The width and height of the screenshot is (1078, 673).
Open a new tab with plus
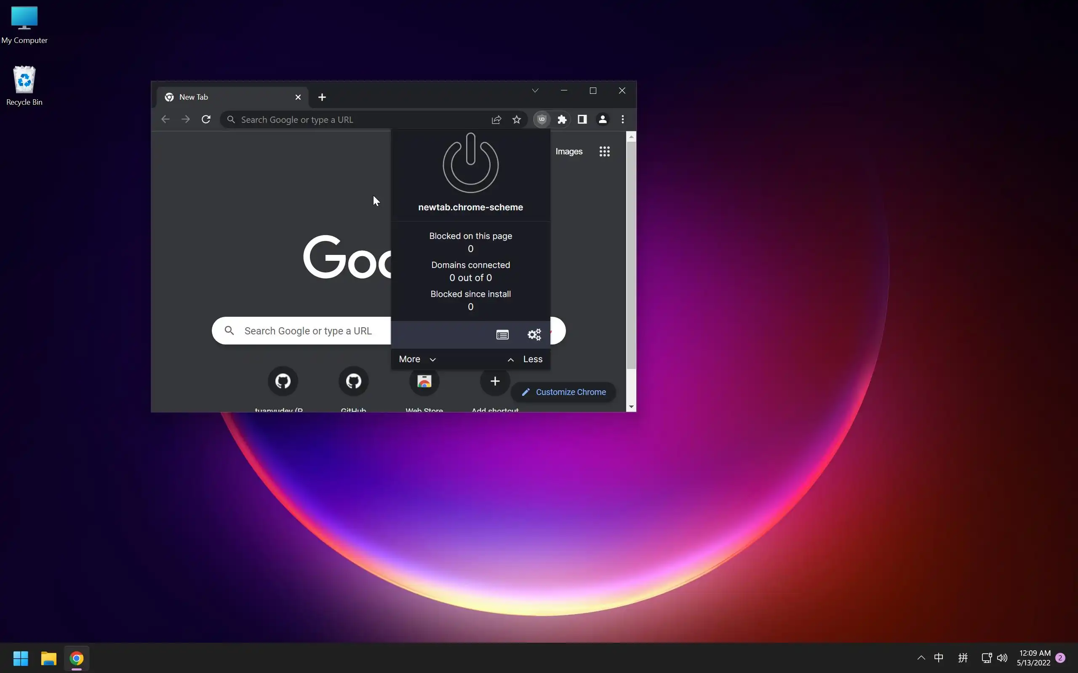point(322,97)
